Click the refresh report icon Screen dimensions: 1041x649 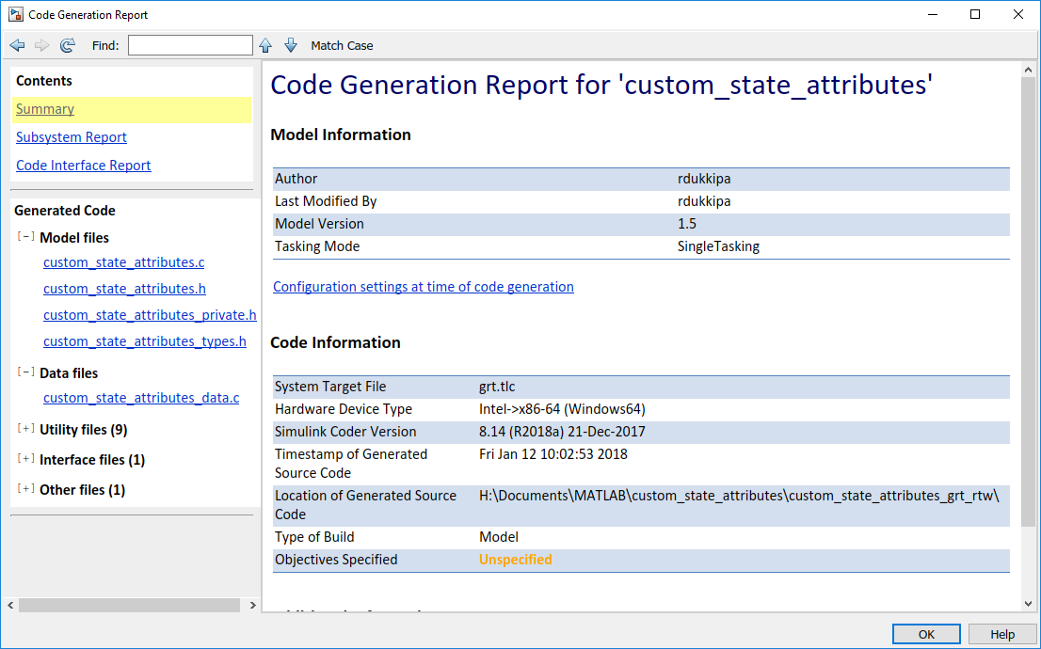coord(66,44)
